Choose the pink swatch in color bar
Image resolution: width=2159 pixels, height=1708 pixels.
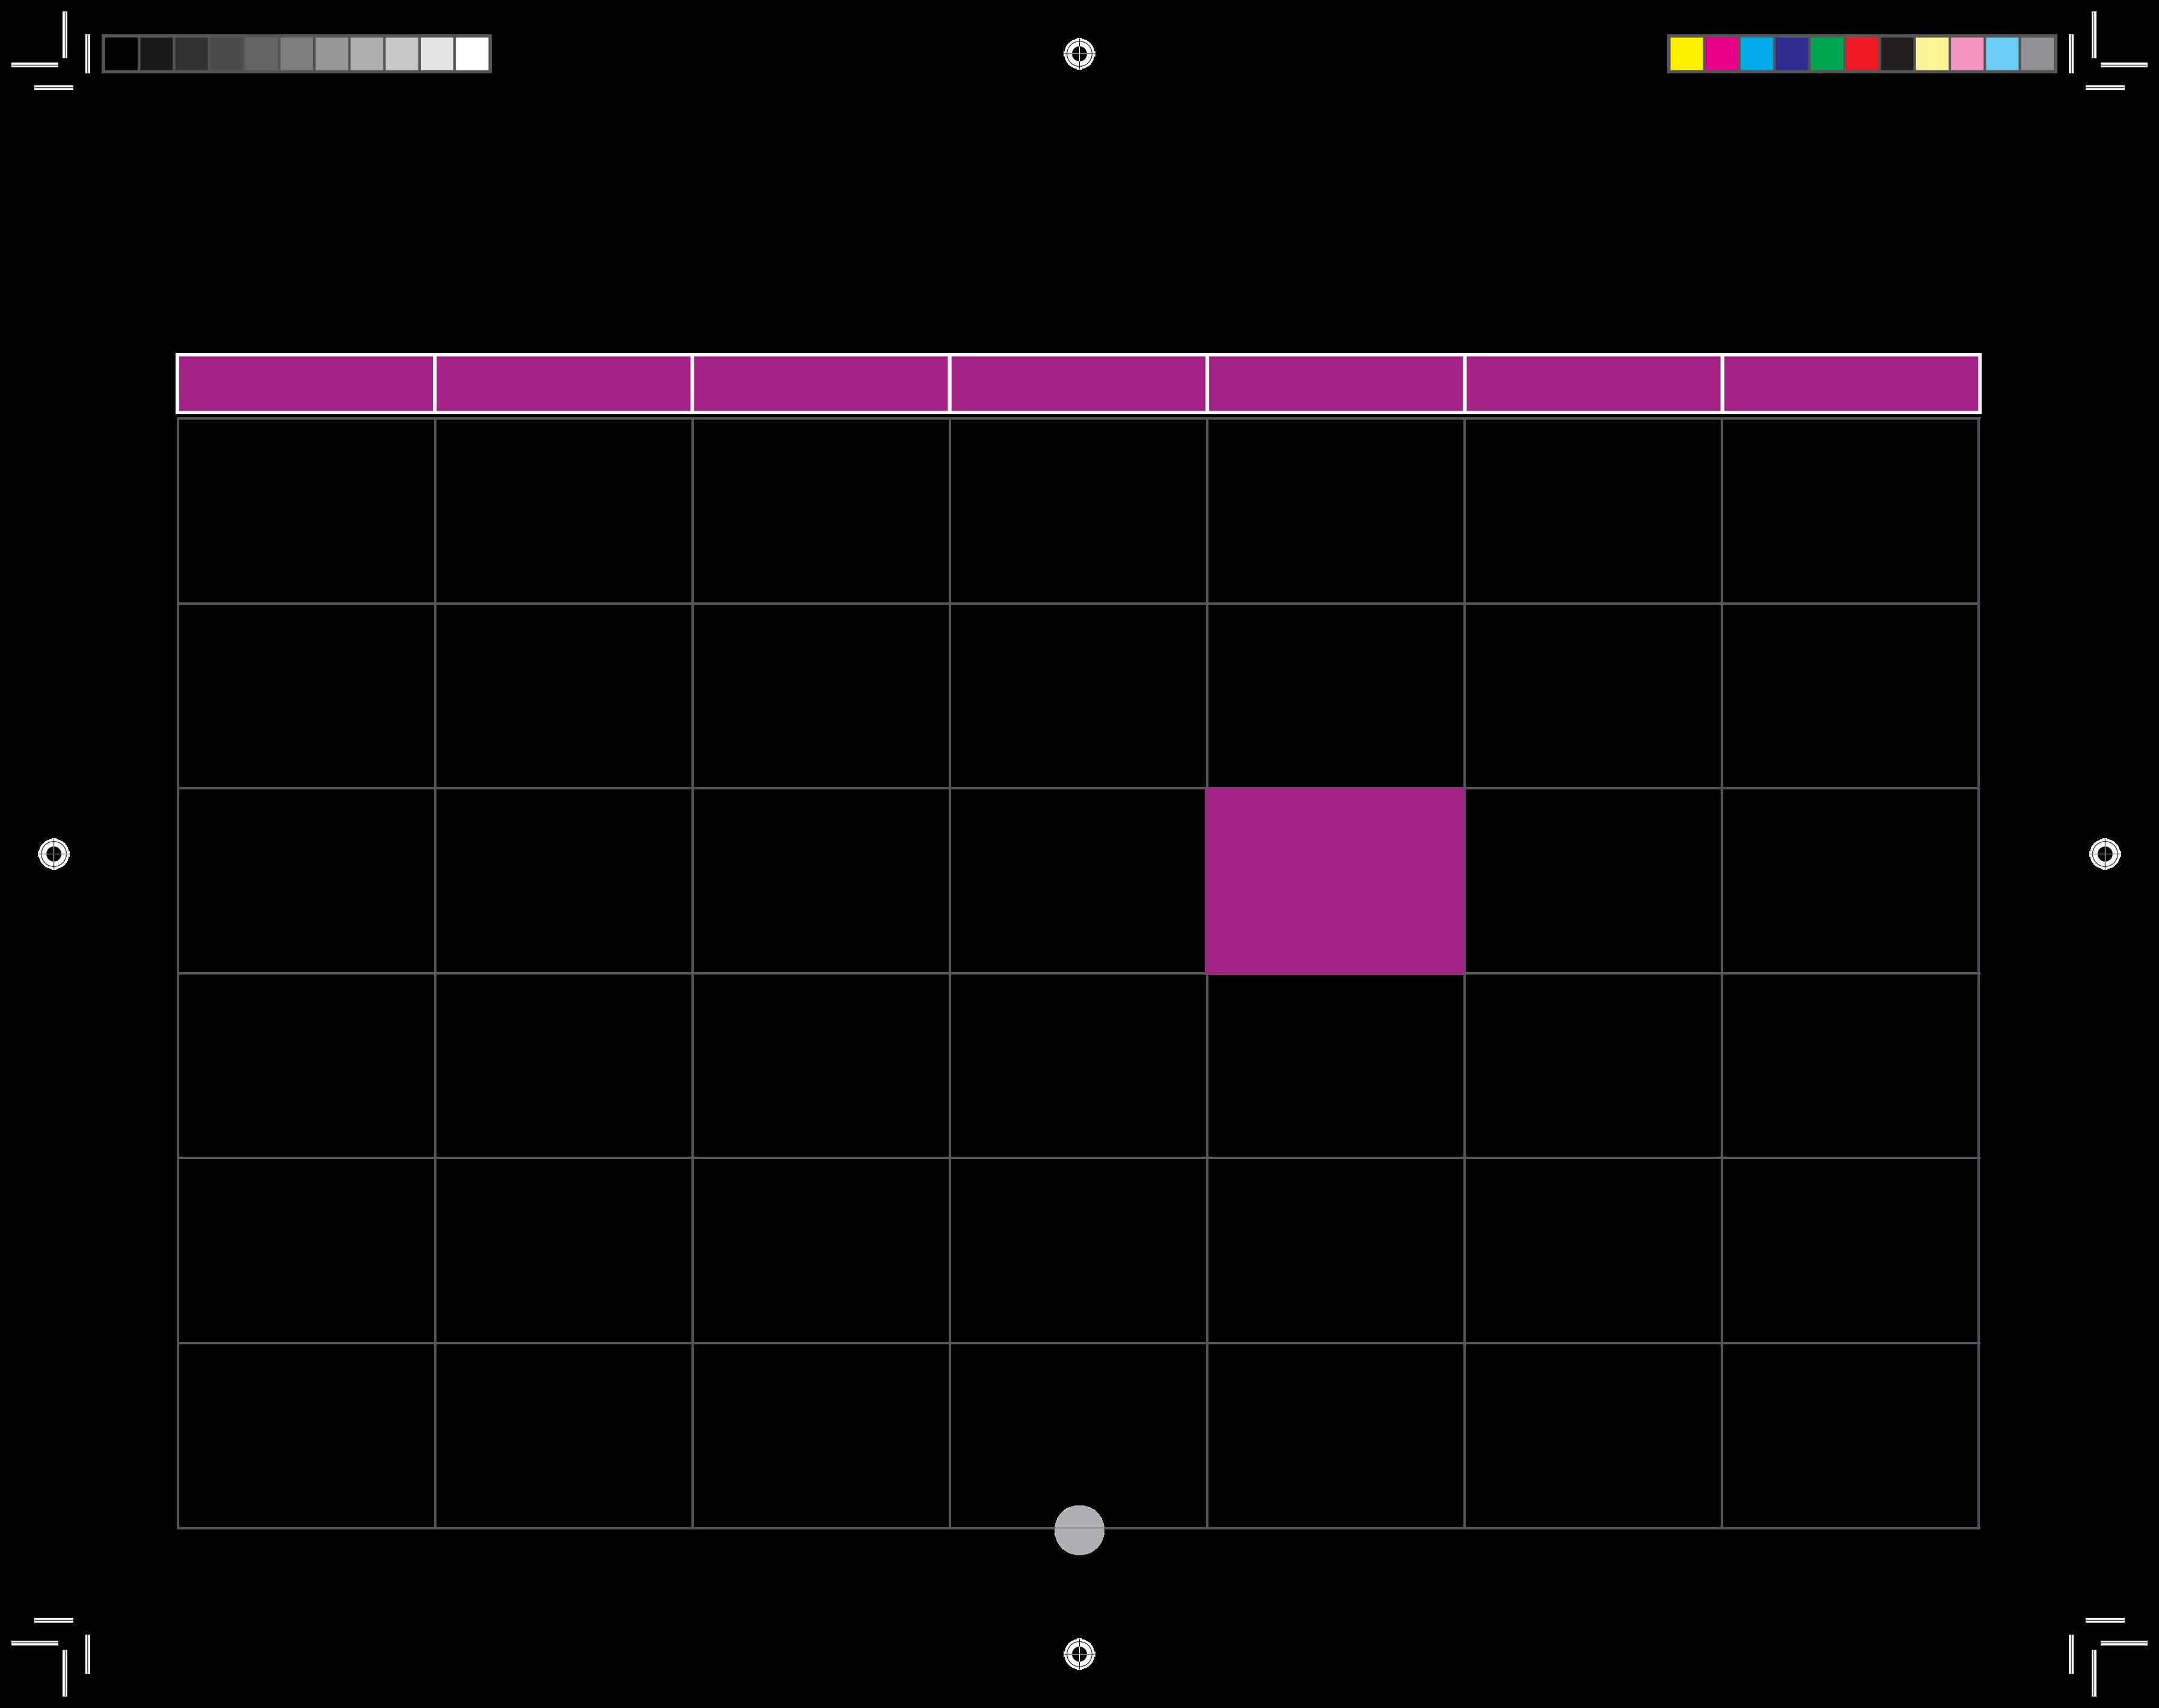tap(1967, 54)
